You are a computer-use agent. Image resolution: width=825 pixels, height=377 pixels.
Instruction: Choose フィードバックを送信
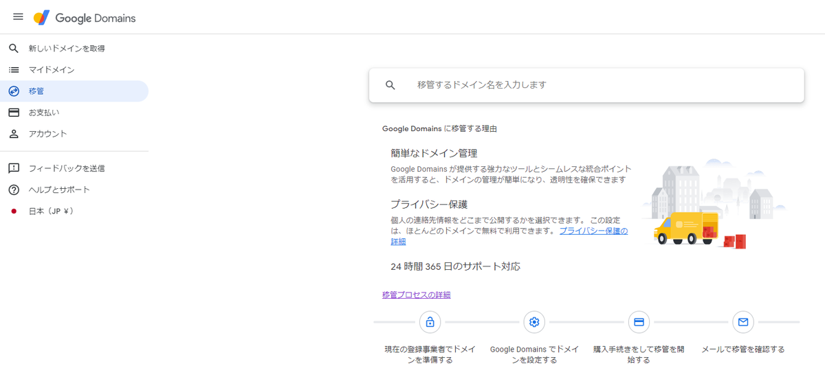coord(74,168)
